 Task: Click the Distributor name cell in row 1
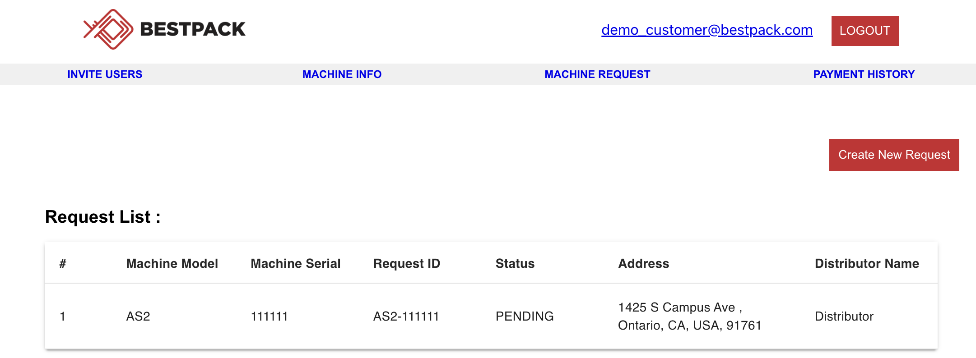(844, 317)
